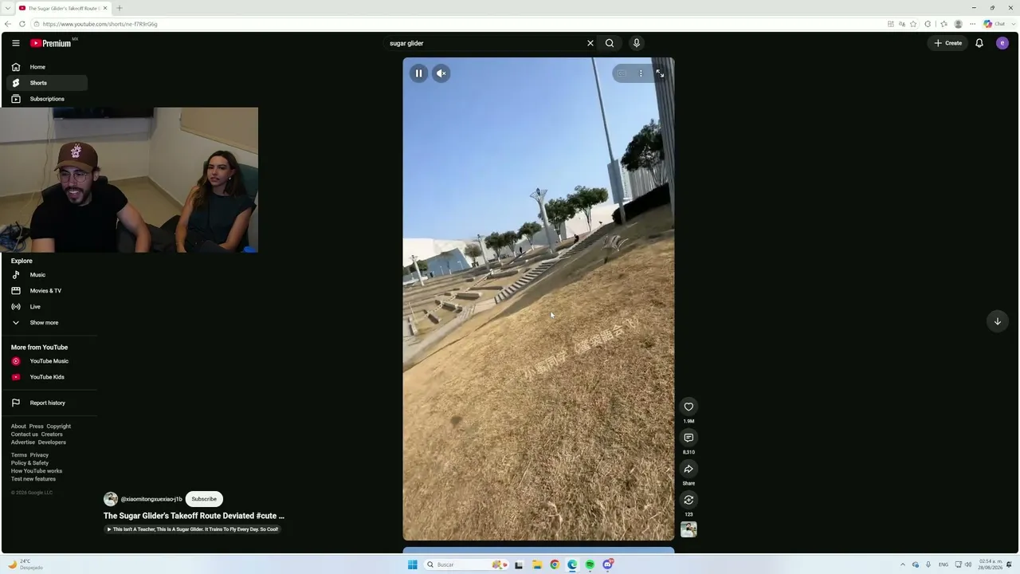Viewport: 1020px width, 574px height.
Task: Clear the search query with X
Action: coord(590,43)
